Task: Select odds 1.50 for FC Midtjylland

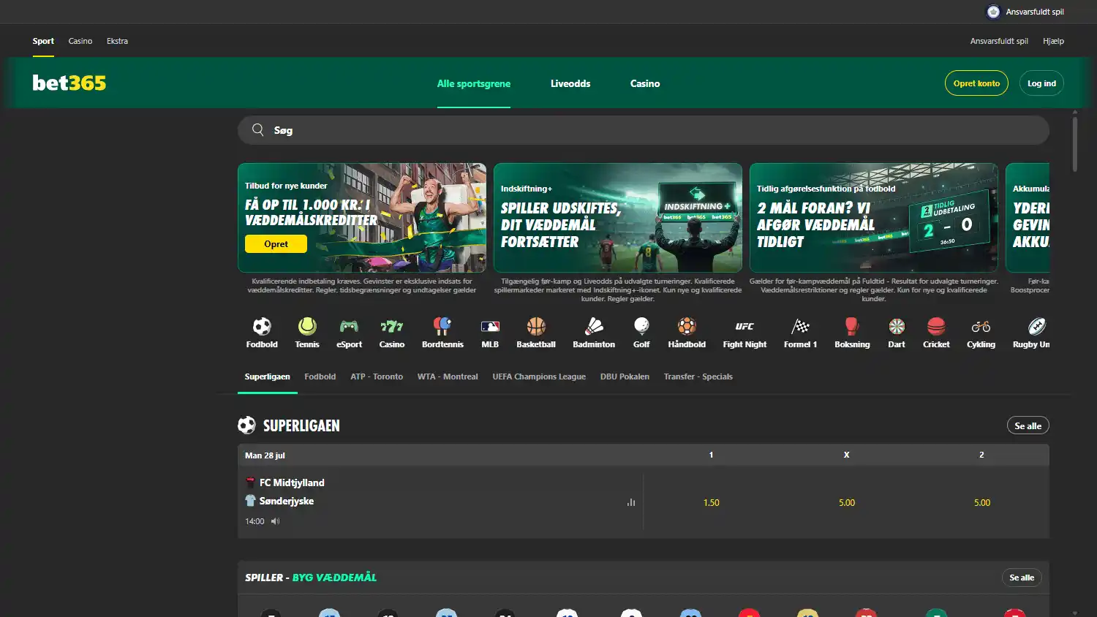Action: pyautogui.click(x=711, y=502)
